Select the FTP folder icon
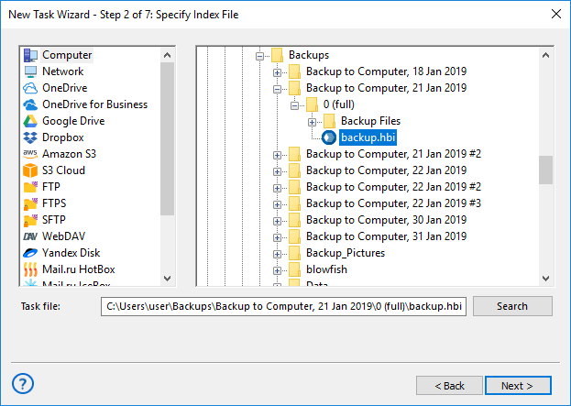The height and width of the screenshot is (406, 571). (x=30, y=186)
